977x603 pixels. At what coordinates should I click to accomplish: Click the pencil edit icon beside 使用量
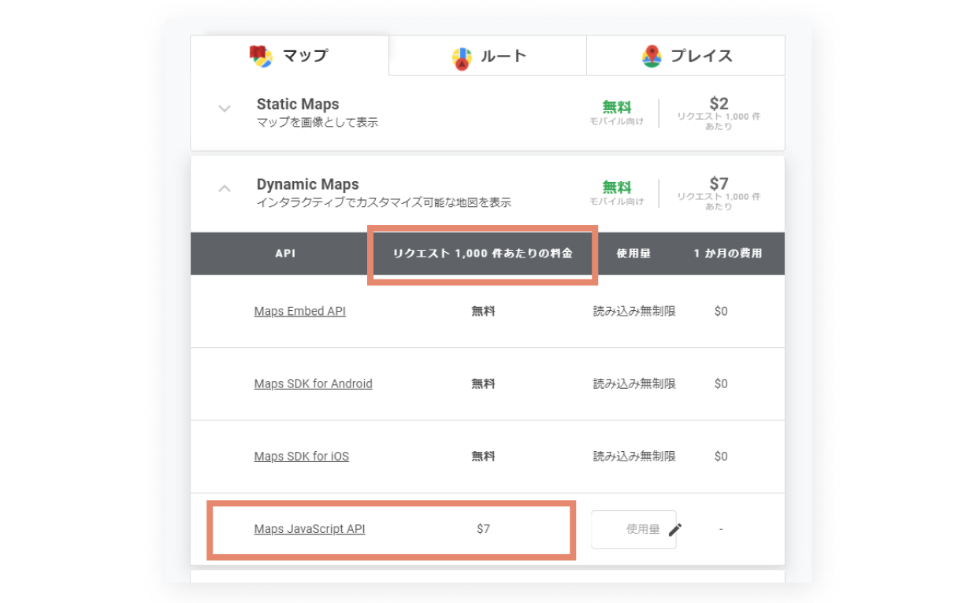coord(674,530)
